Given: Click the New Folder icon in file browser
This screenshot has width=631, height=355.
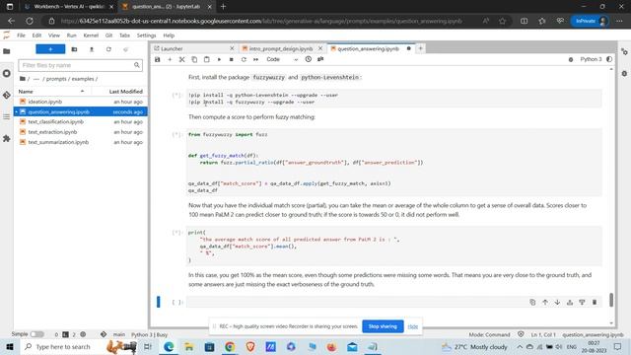Looking at the screenshot, I should coord(74,49).
